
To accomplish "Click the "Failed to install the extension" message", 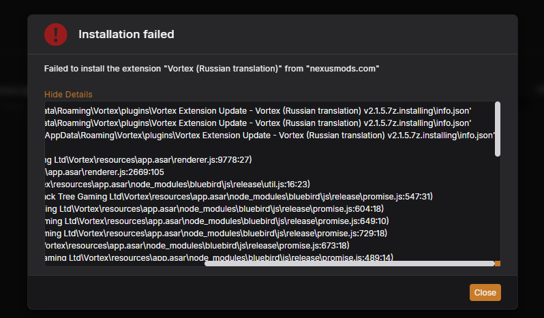I will tap(211, 69).
